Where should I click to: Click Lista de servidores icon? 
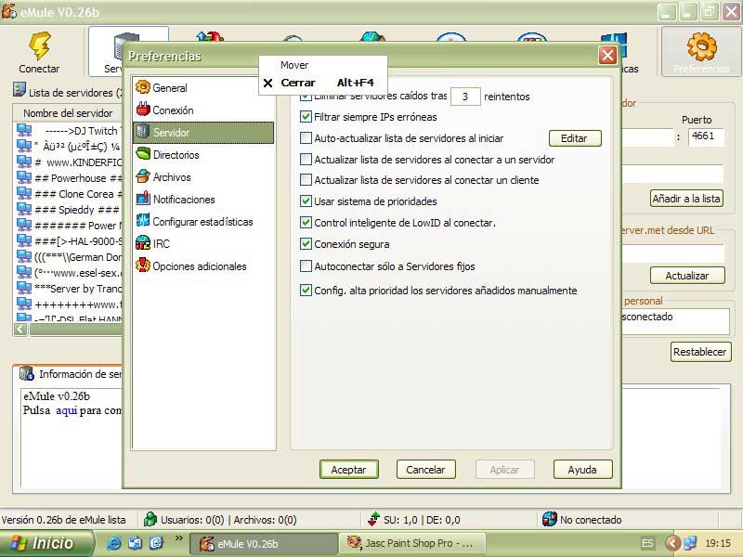(x=19, y=89)
